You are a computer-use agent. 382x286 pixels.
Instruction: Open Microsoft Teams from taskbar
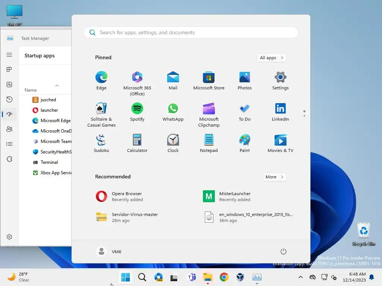click(x=192, y=277)
